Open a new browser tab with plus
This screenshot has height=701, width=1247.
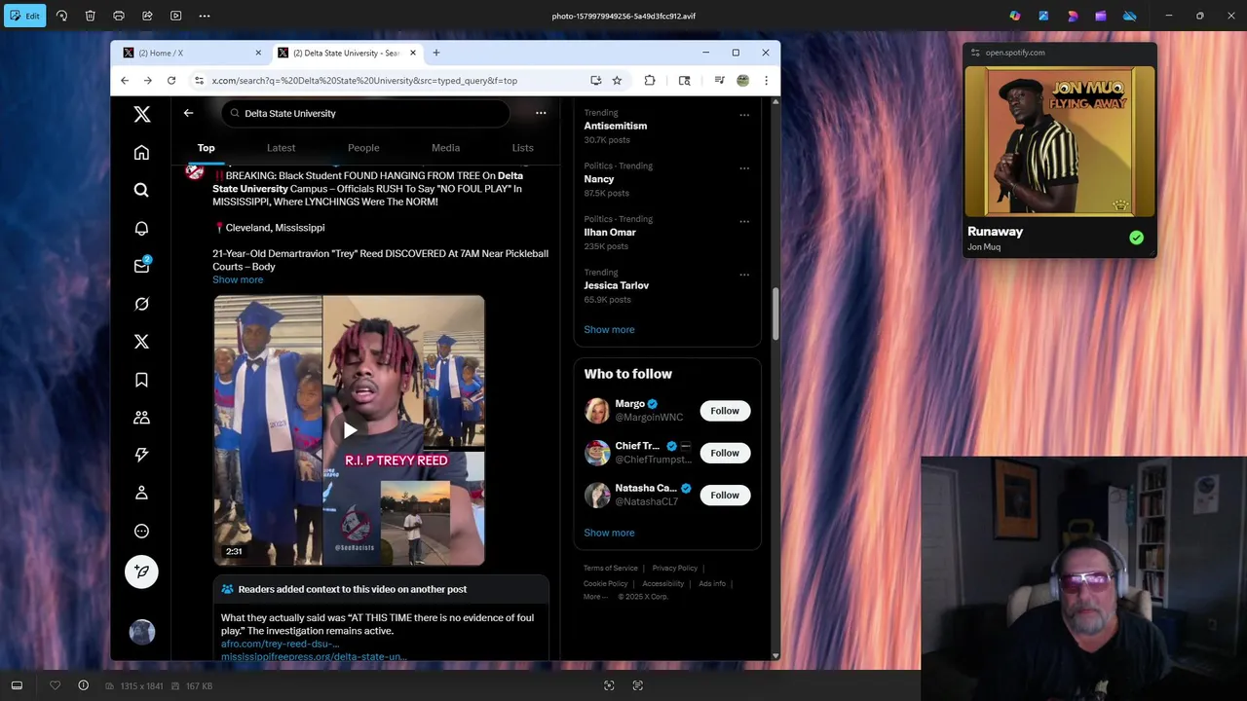coord(436,53)
